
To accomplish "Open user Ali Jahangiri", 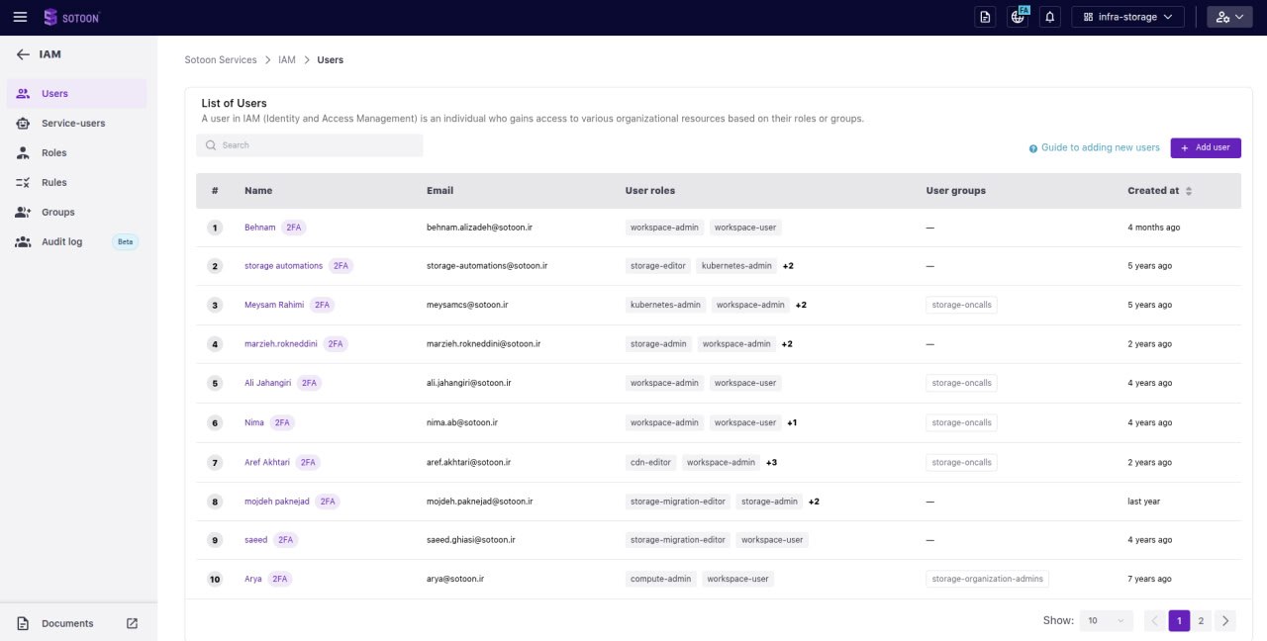I will (x=267, y=383).
